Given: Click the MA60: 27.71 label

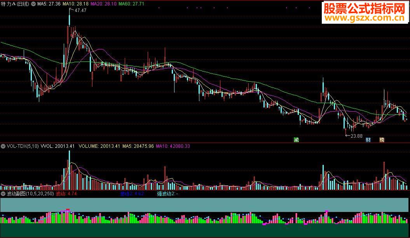Looking at the screenshot, I should pos(131,4).
